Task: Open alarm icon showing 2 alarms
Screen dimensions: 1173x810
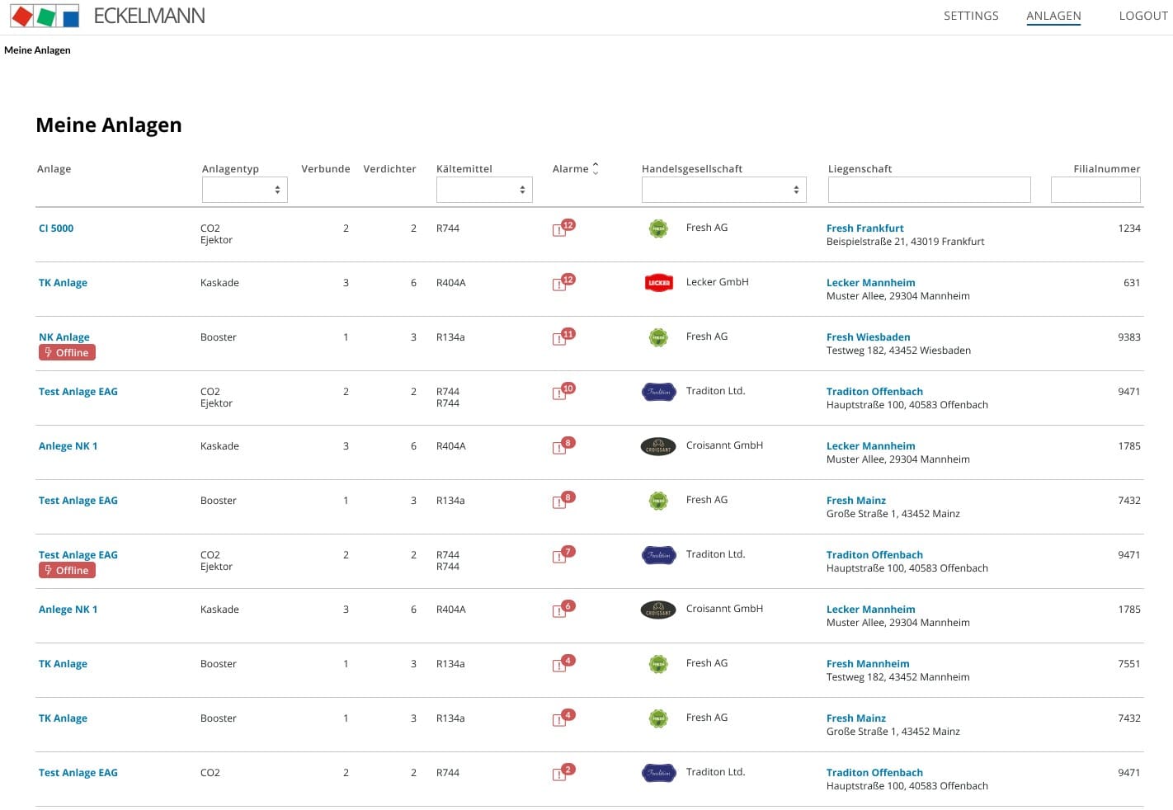Action: pos(563,773)
